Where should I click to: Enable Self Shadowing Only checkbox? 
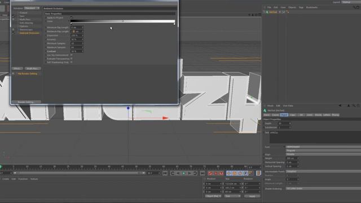click(72, 62)
